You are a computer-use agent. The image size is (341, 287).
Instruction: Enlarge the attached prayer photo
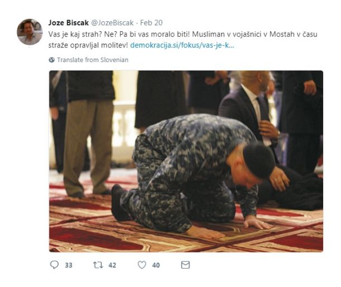(x=186, y=161)
